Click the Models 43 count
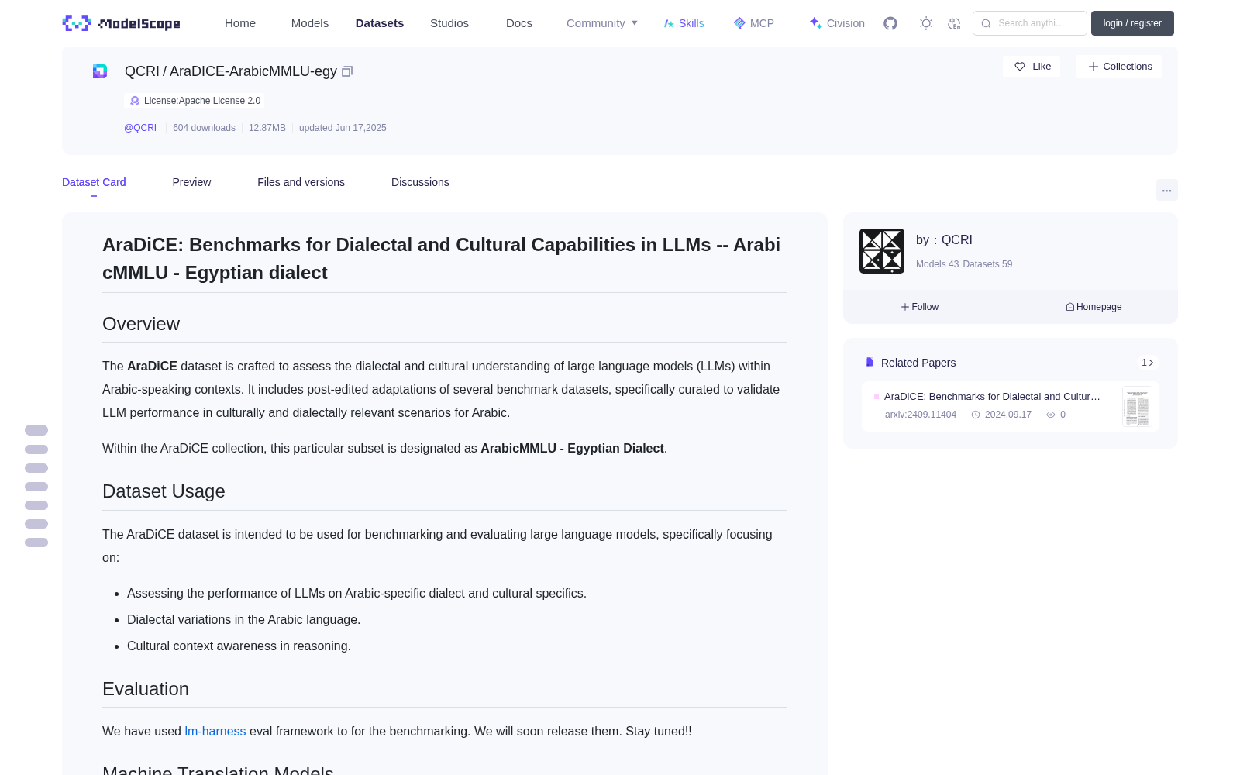1240x775 pixels. point(937,264)
